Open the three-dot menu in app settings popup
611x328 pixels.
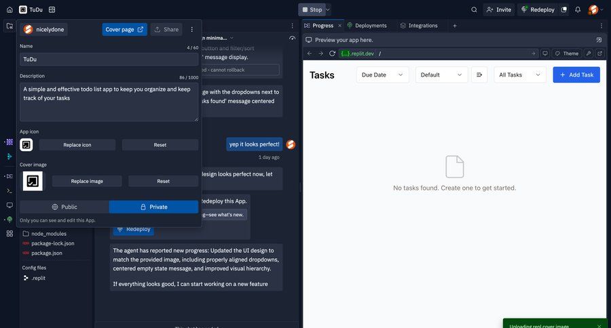(191, 30)
